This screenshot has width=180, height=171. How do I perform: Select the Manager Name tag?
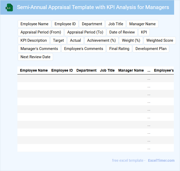click(x=142, y=24)
